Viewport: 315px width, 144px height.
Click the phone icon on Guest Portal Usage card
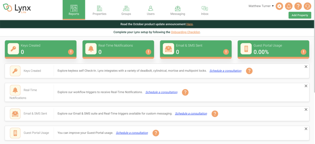(x=246, y=49)
